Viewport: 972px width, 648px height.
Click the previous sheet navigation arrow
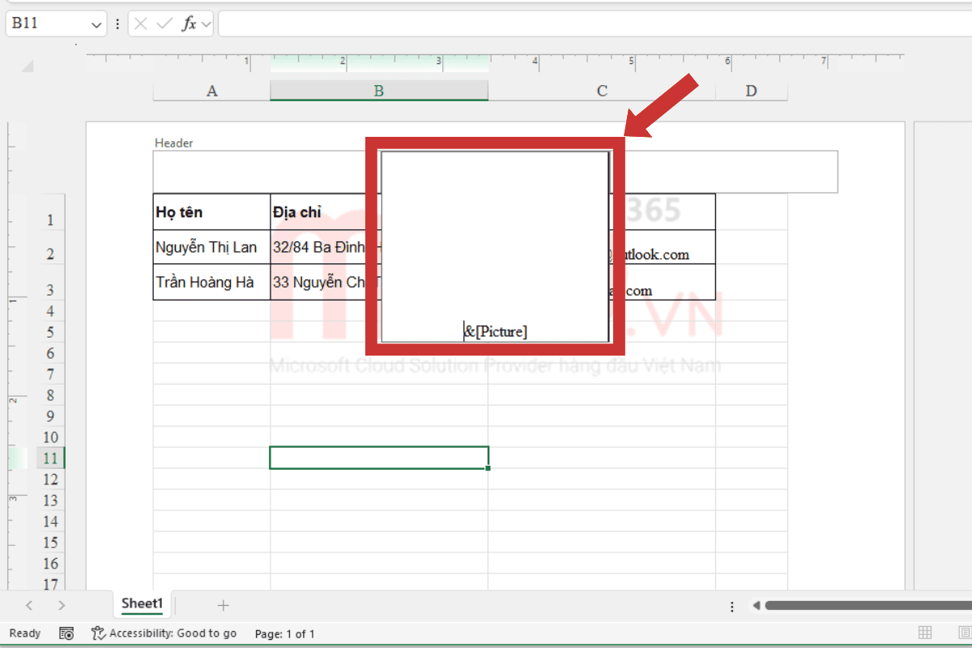29,604
